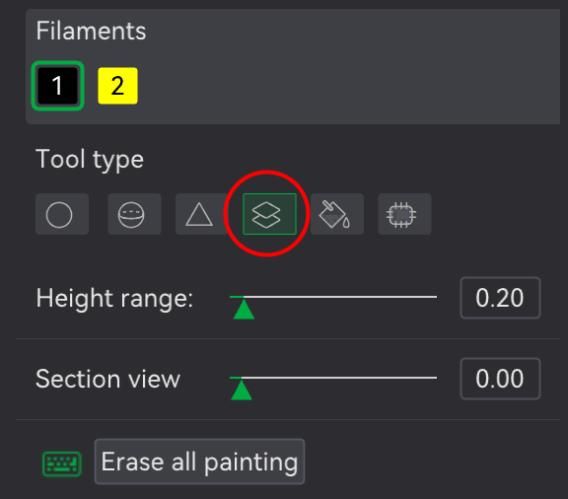
Task: Focus the Height range 0.20 value field
Action: (500, 298)
